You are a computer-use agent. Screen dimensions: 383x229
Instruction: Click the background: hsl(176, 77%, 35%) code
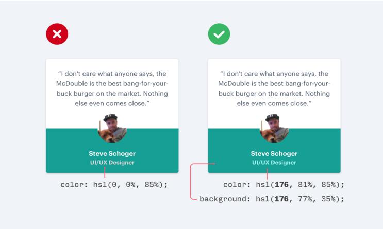(x=272, y=199)
